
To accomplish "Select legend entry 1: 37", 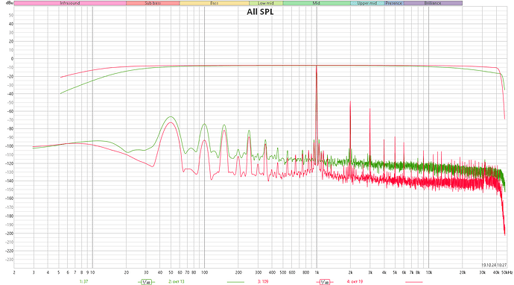I will coord(83,282).
